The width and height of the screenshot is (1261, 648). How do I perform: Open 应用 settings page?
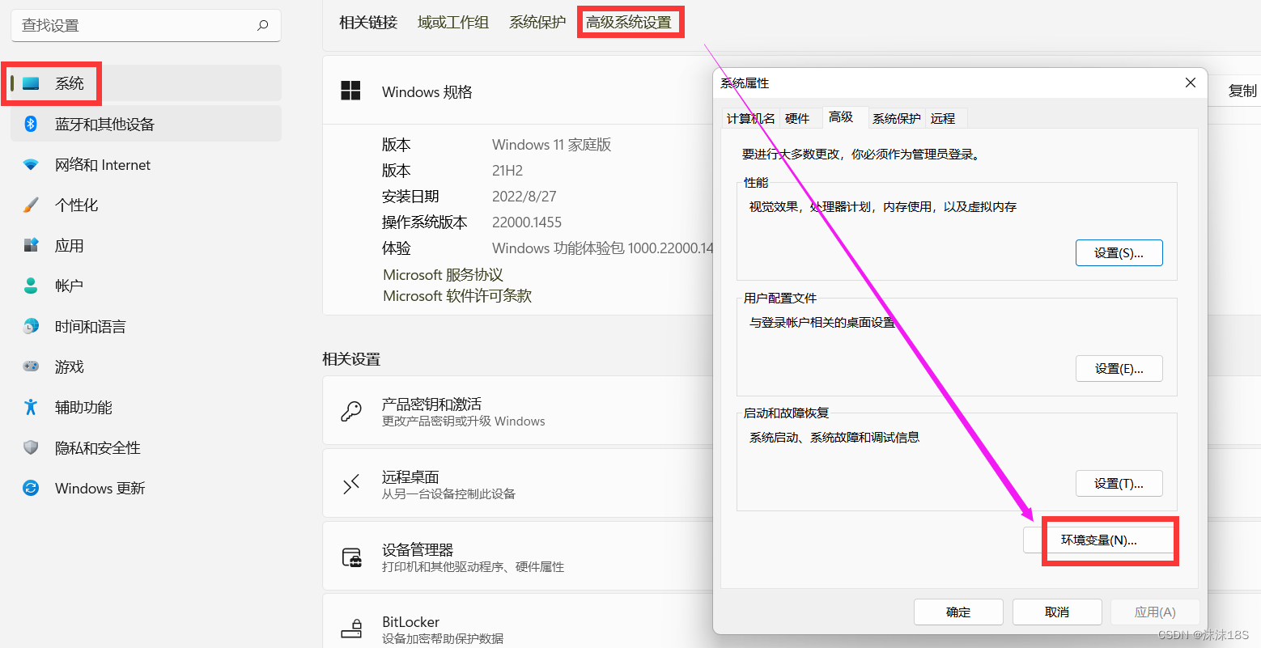click(x=146, y=245)
